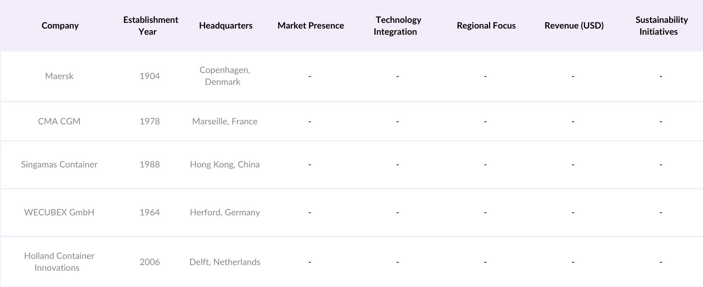The height and width of the screenshot is (287, 703).
Task: Select the Headquarters column header
Action: click(x=225, y=25)
